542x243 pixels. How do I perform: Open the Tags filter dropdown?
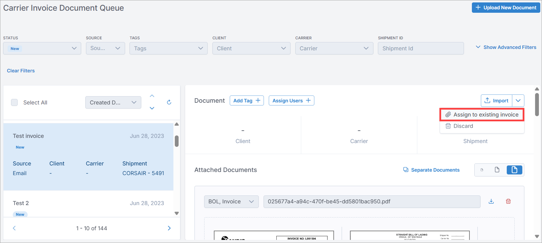(x=169, y=48)
